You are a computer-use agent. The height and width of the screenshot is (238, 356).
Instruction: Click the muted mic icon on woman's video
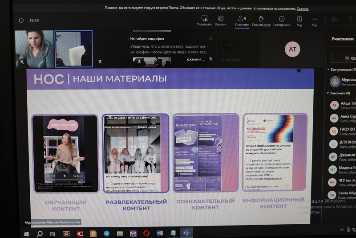(x=22, y=62)
